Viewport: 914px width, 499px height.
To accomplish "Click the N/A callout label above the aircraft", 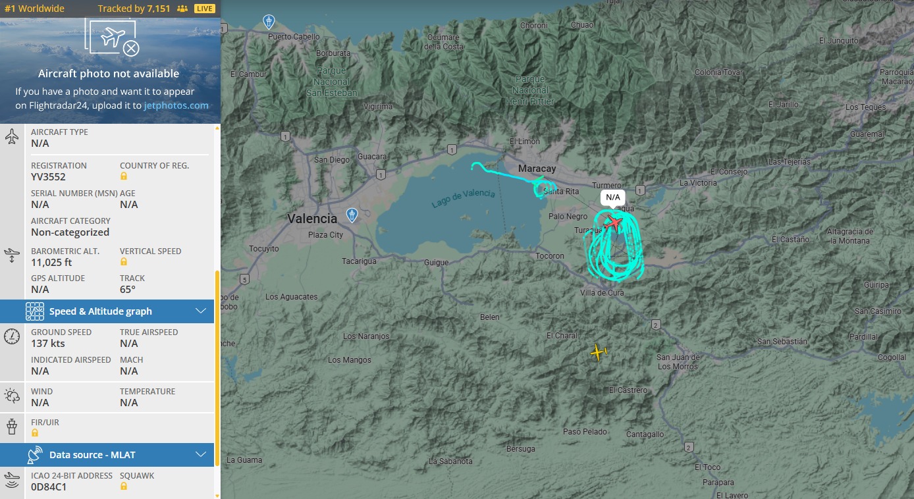I will coord(612,197).
